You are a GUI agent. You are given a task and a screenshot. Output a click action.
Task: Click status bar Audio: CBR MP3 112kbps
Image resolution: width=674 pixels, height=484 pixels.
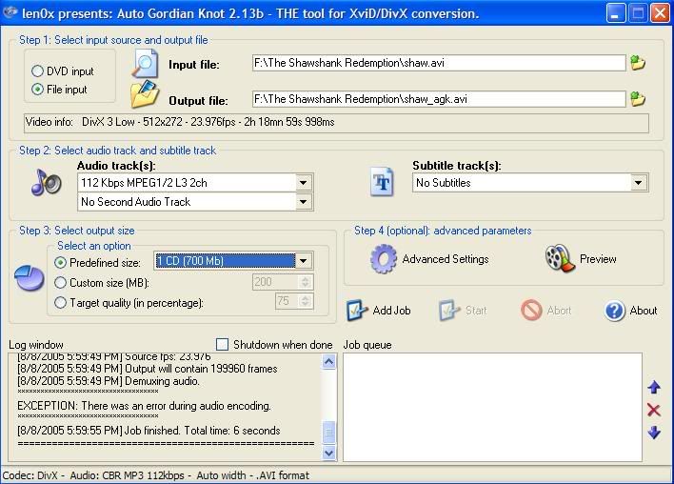[127, 475]
